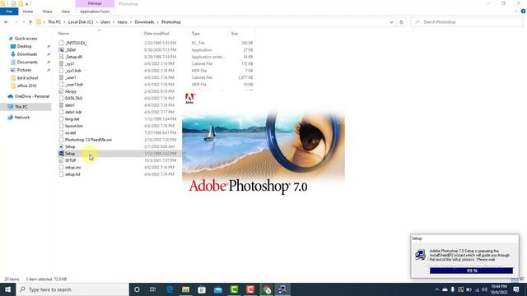Expand the ribbon with chevron
This screenshot has width=527, height=296.
pyautogui.click(x=516, y=12)
